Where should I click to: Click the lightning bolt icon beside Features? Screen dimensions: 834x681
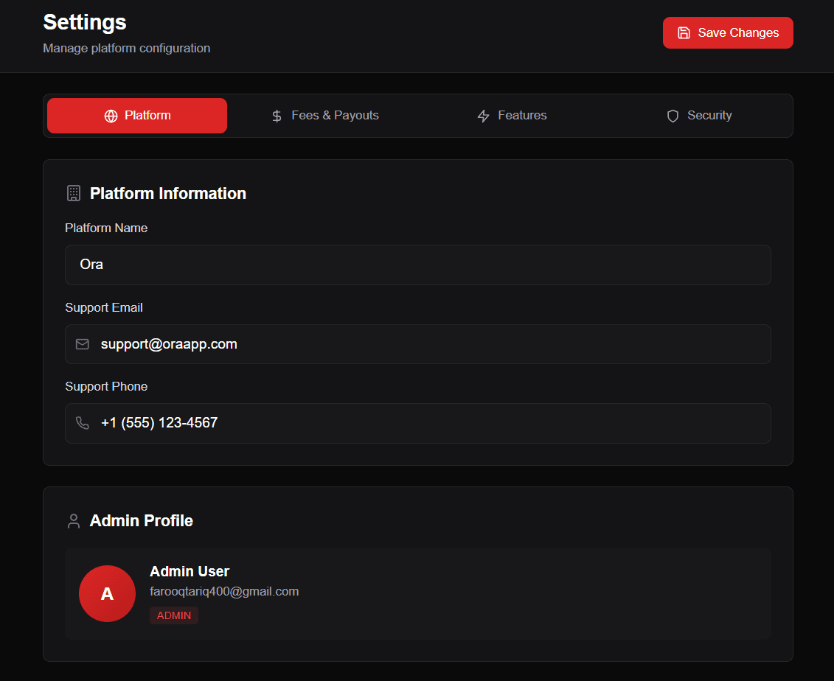point(484,116)
